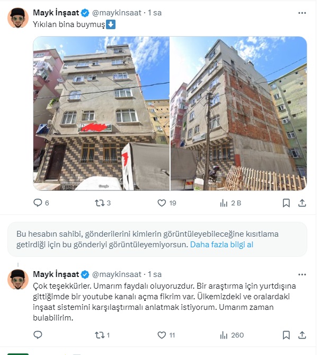The width and height of the screenshot is (320, 355).
Task: Open the right brick-wall building photo
Action: click(238, 113)
